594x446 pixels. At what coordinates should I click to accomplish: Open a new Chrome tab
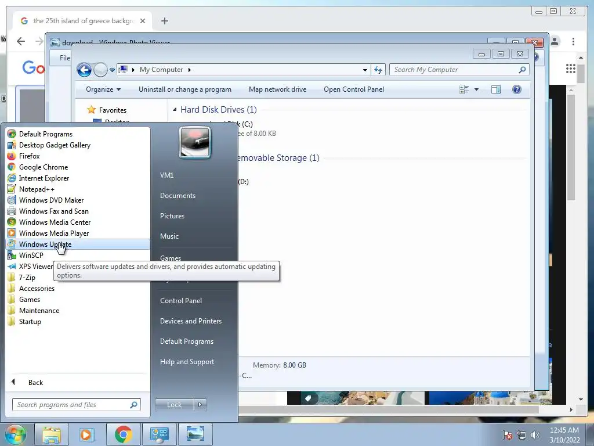164,21
